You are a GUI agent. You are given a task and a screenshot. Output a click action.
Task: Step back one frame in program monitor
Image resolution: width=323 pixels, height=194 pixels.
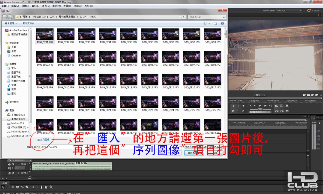[x=255, y=106]
